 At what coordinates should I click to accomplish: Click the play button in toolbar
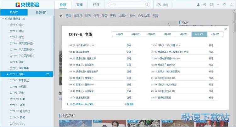pos(163,5)
